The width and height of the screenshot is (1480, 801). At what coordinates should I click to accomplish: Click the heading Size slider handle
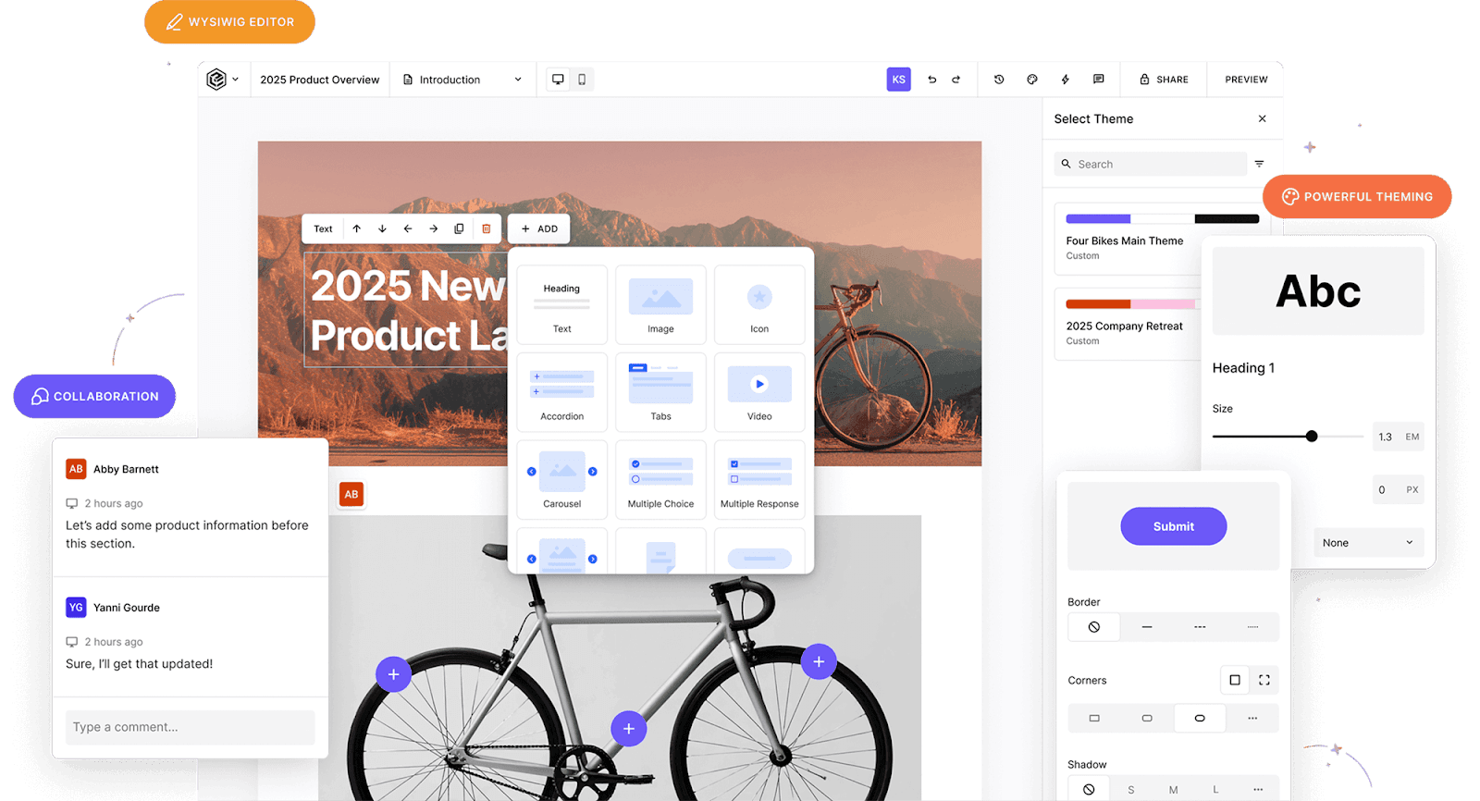click(1312, 437)
